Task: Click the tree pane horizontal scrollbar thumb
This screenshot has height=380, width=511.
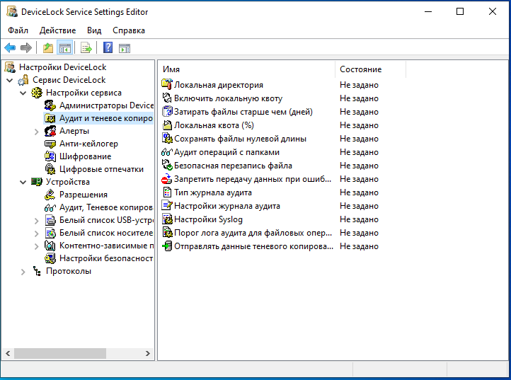Action: pyautogui.click(x=60, y=353)
